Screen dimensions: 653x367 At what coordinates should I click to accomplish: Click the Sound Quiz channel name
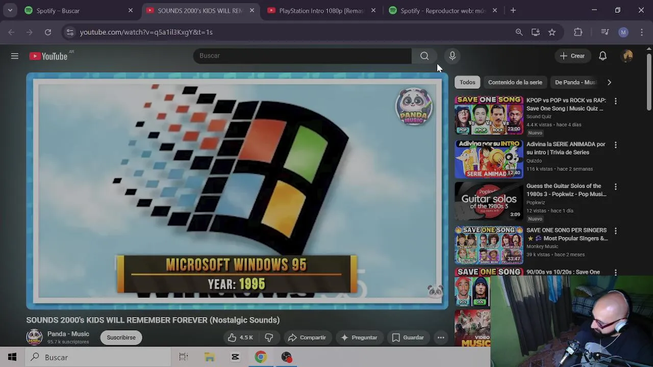pos(539,117)
